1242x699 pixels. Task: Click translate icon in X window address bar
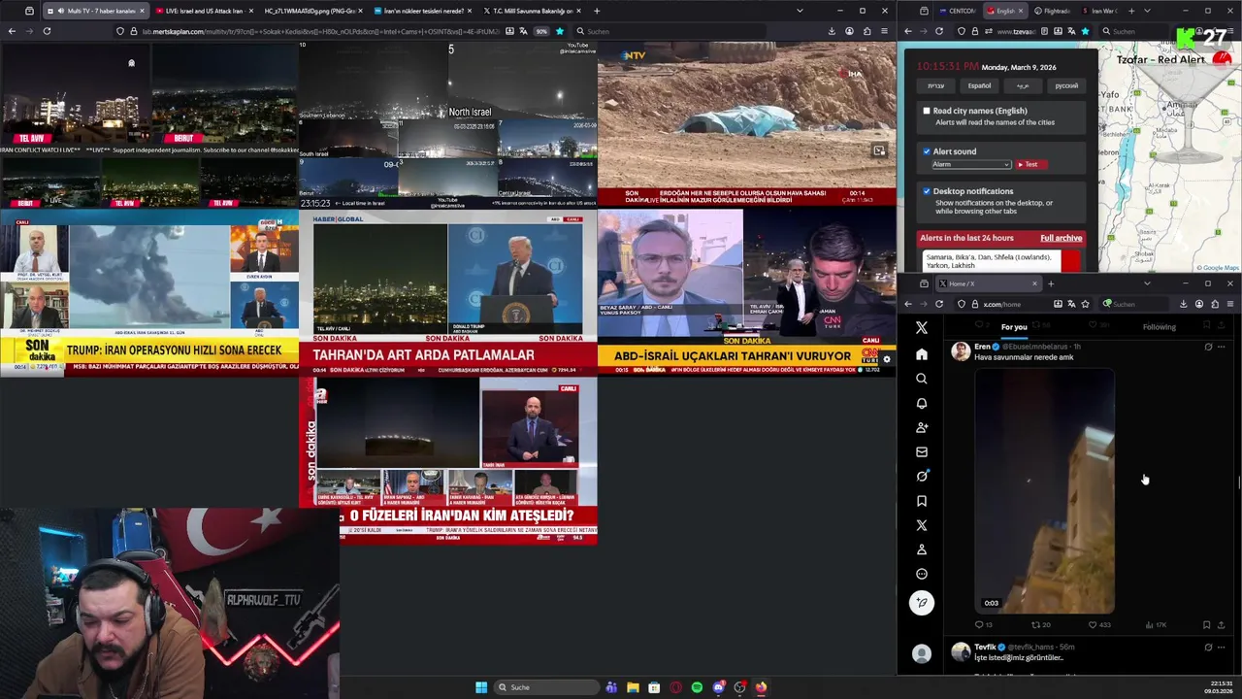(1071, 304)
